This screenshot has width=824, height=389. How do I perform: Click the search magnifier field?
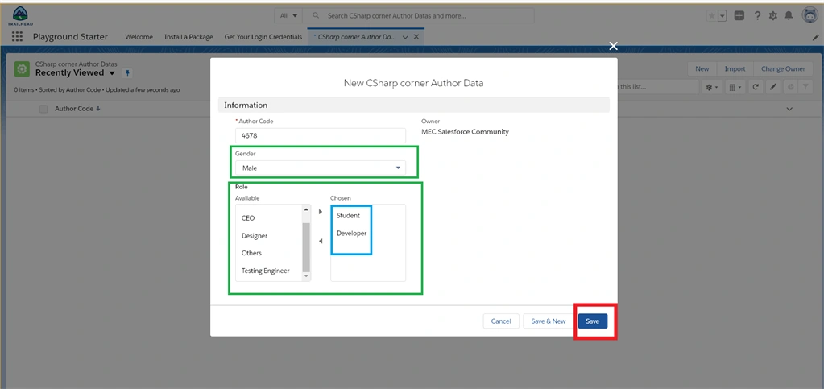point(420,16)
